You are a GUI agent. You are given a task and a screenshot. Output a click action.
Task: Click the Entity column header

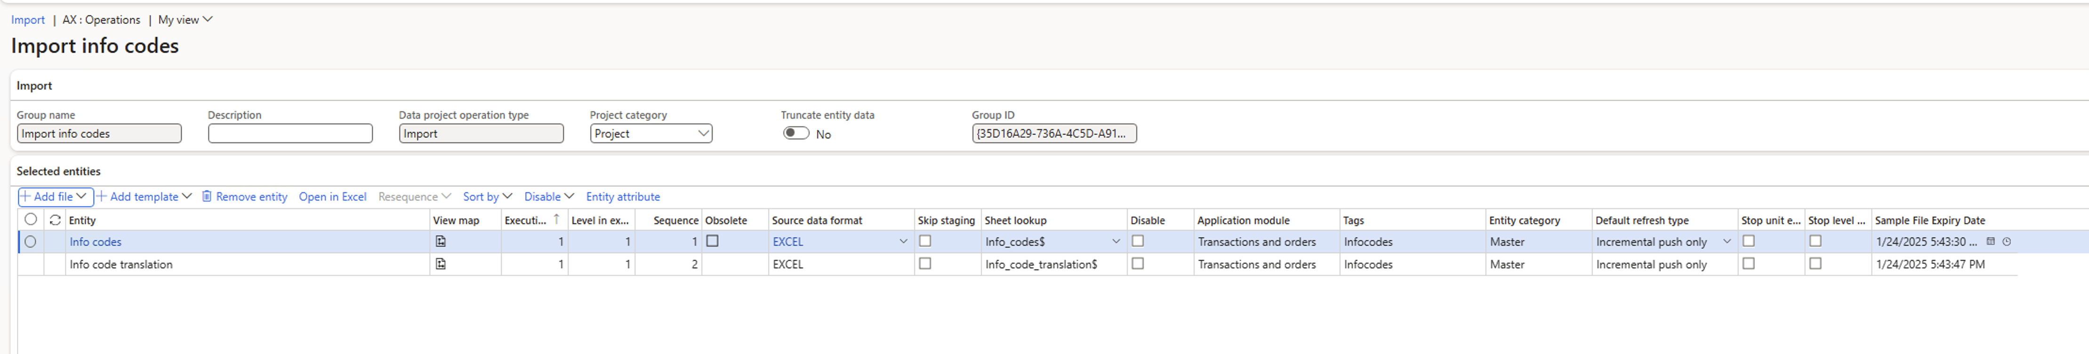[x=247, y=220]
